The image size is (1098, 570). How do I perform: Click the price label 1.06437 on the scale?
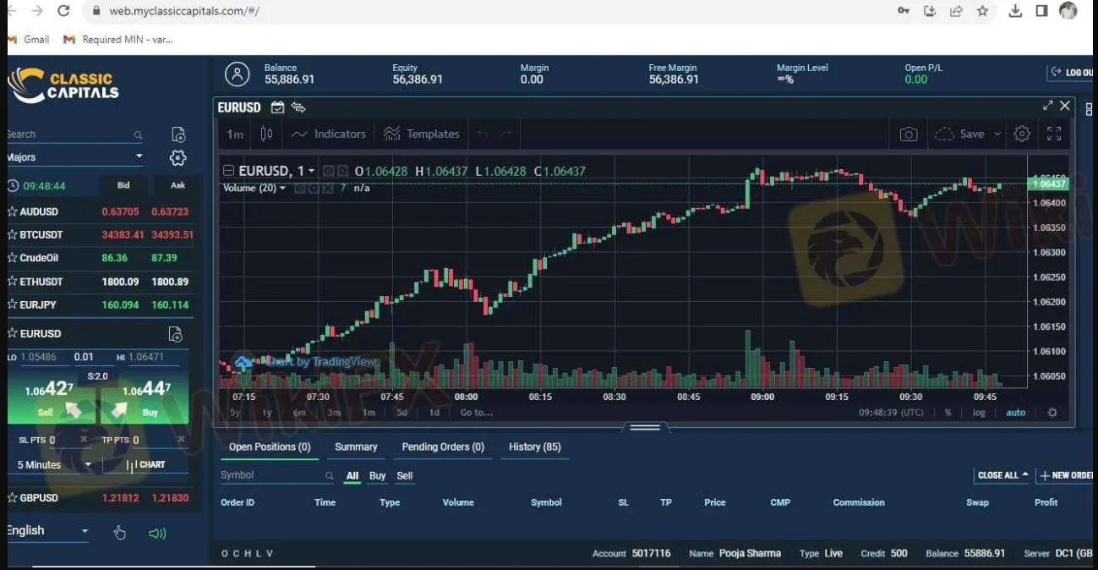click(1048, 184)
